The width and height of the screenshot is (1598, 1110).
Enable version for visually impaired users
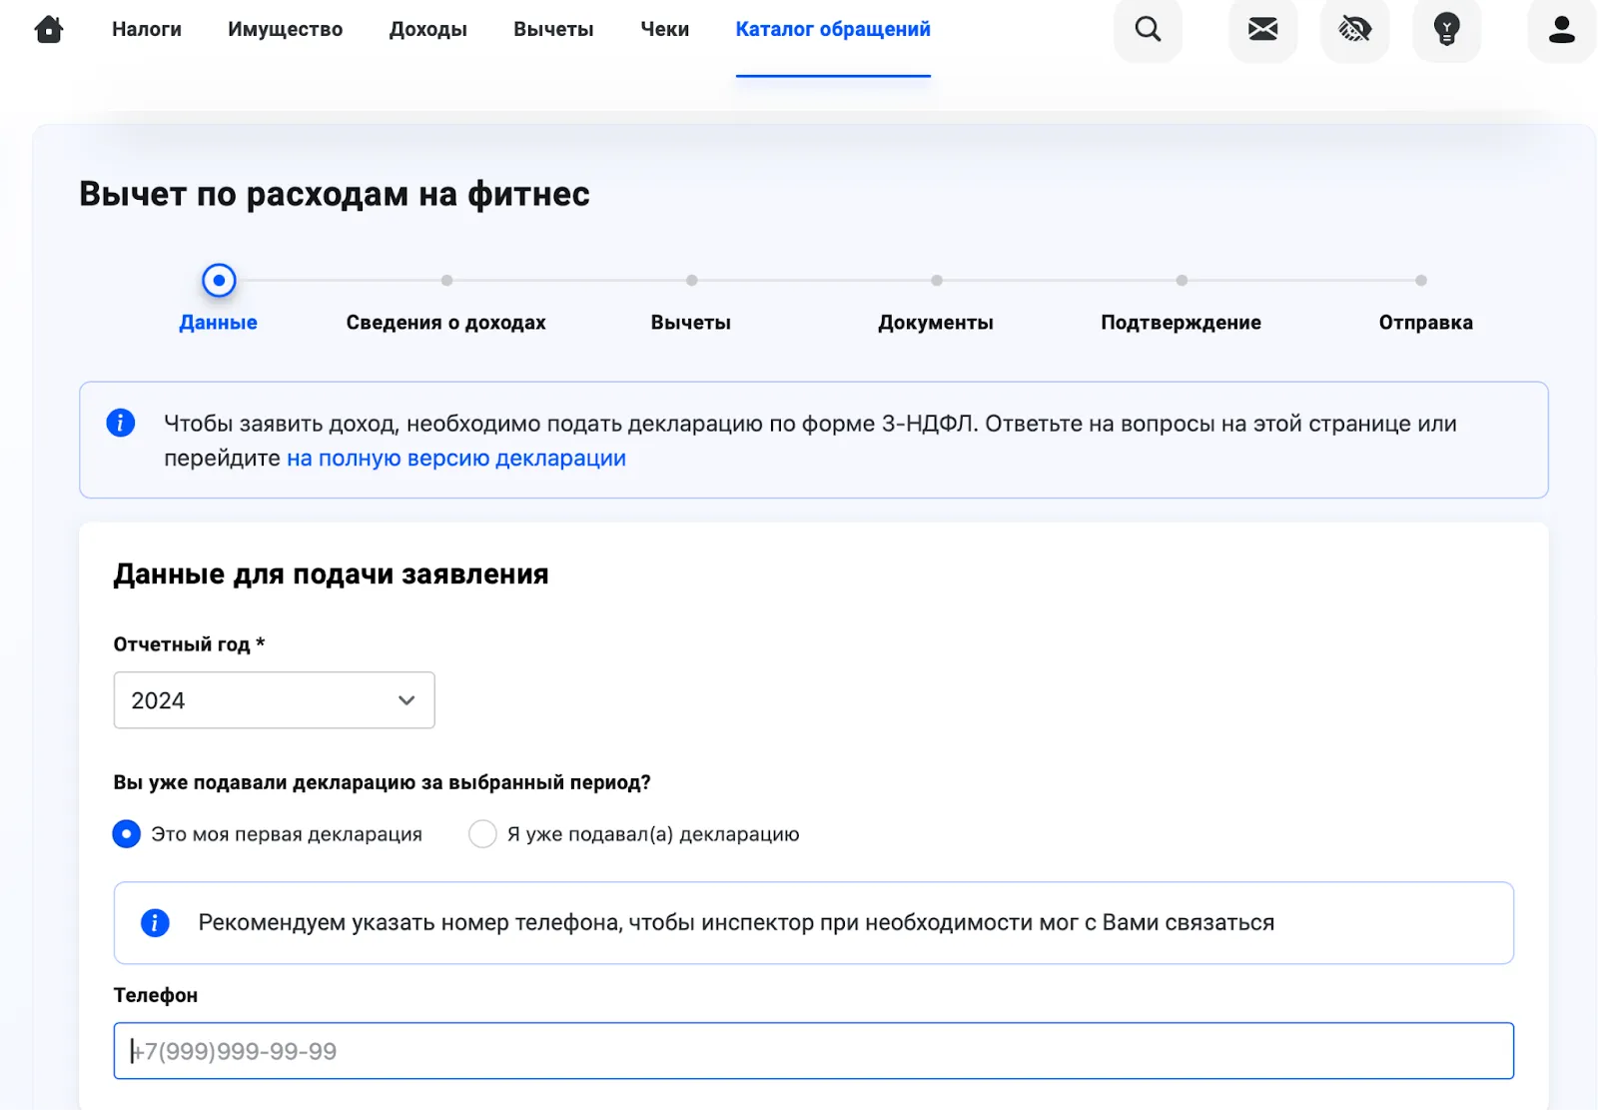click(1354, 30)
